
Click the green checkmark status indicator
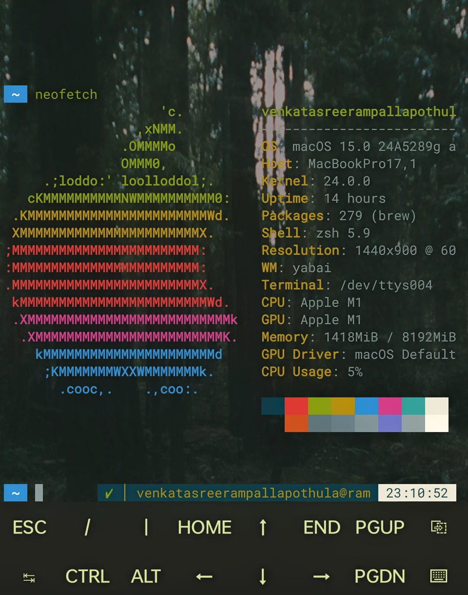point(109,493)
